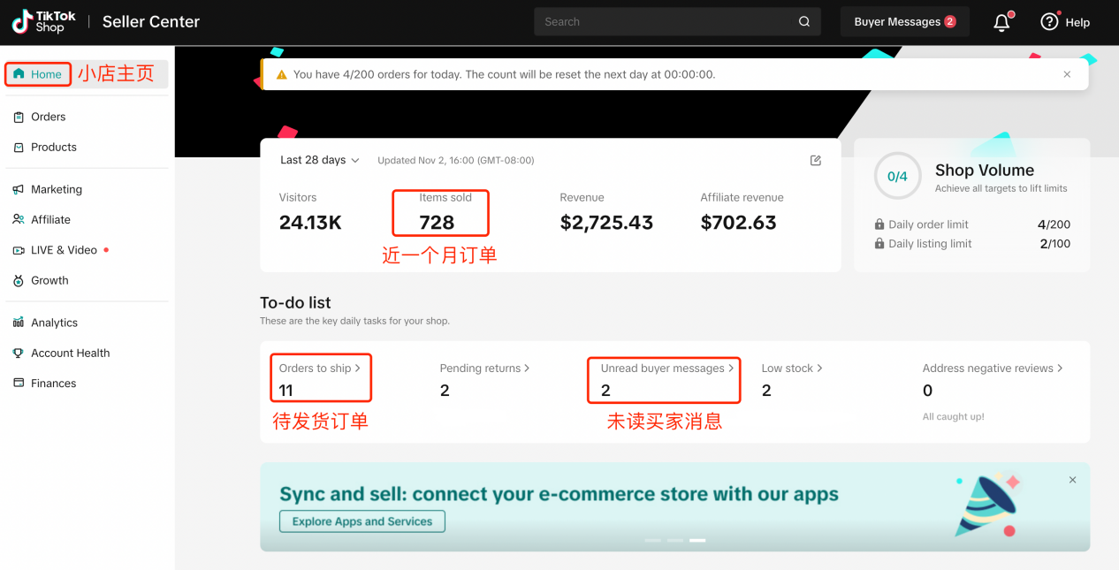The width and height of the screenshot is (1119, 570).
Task: Open Finances from the sidebar
Action: tap(53, 384)
